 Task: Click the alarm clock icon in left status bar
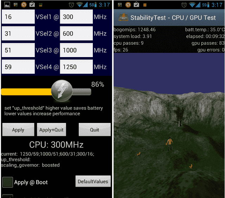(x=71, y=5)
